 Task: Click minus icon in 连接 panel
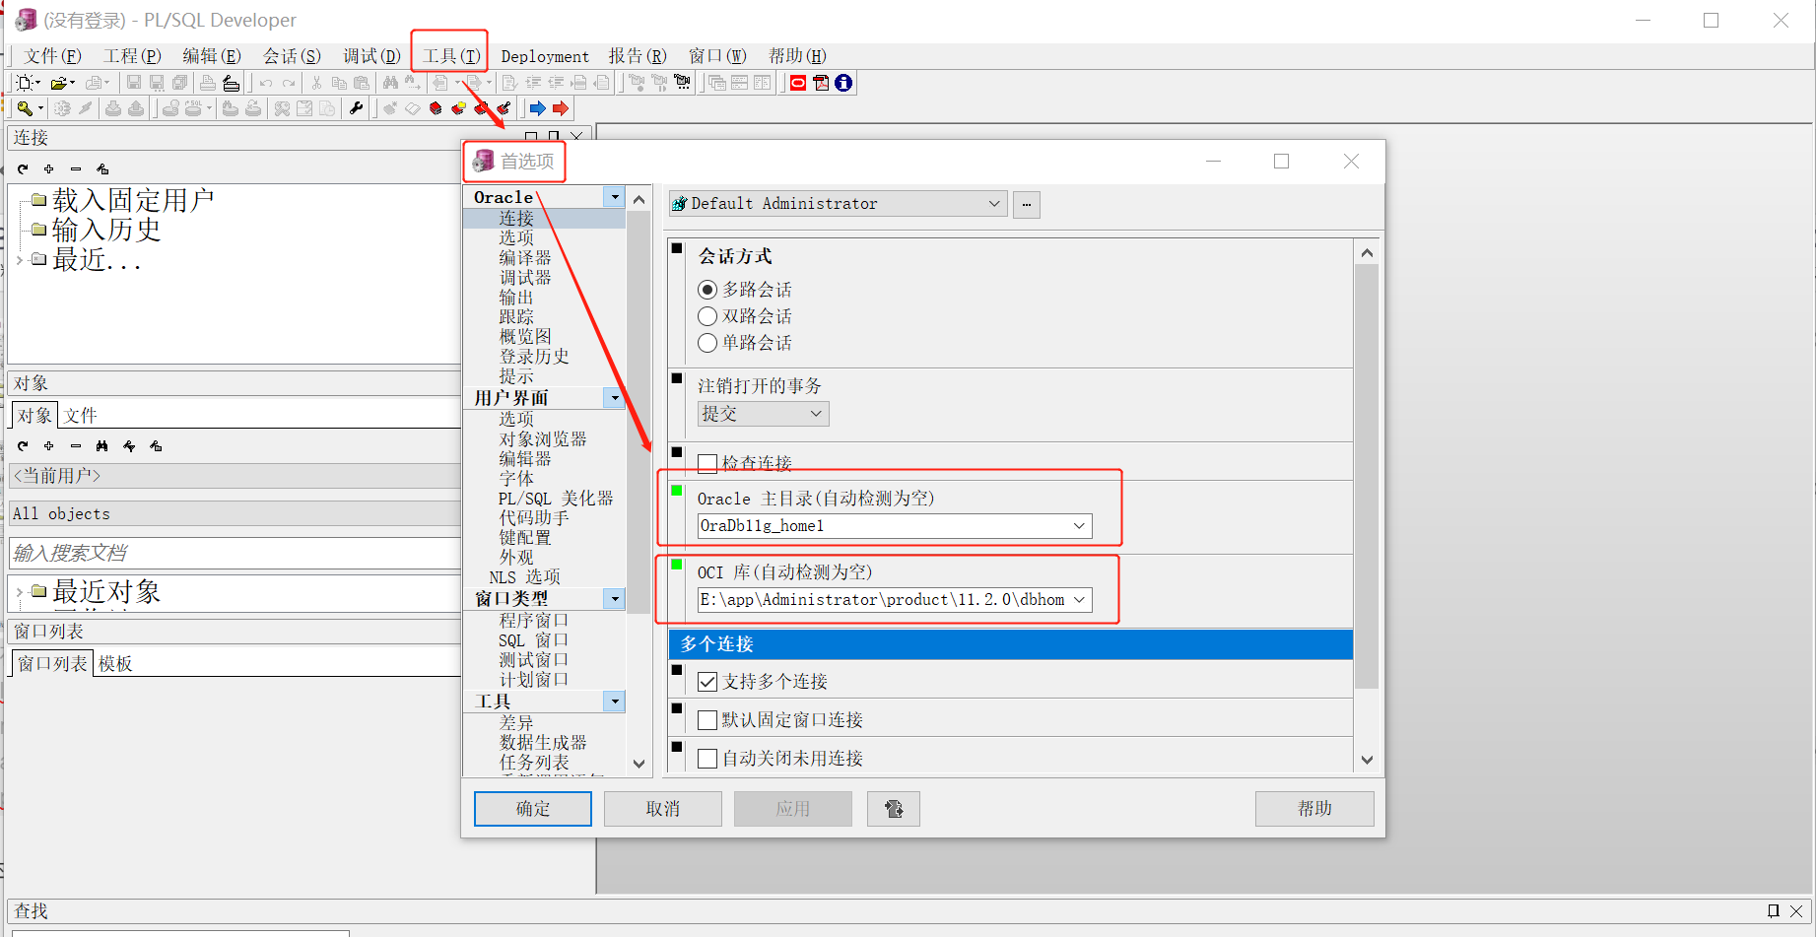point(76,169)
